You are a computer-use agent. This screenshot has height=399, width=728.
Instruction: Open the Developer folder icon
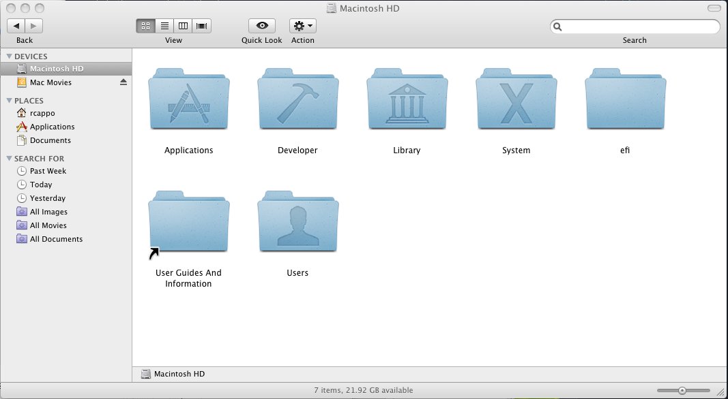(x=297, y=99)
